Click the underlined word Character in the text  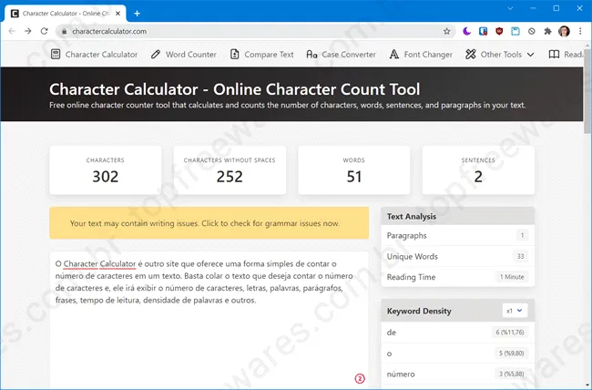pos(80,263)
